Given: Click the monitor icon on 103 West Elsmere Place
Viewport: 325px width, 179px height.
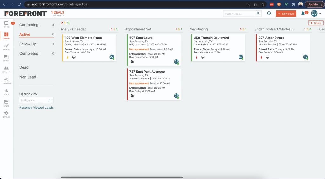Looking at the screenshot, I should 74,57.
